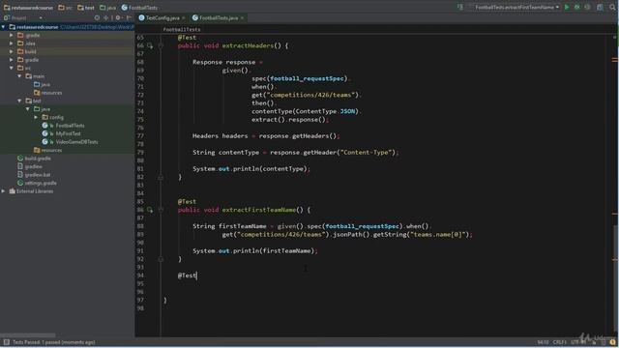Click run gutter icon for extractHeaders
The image size is (619, 348).
point(150,45)
